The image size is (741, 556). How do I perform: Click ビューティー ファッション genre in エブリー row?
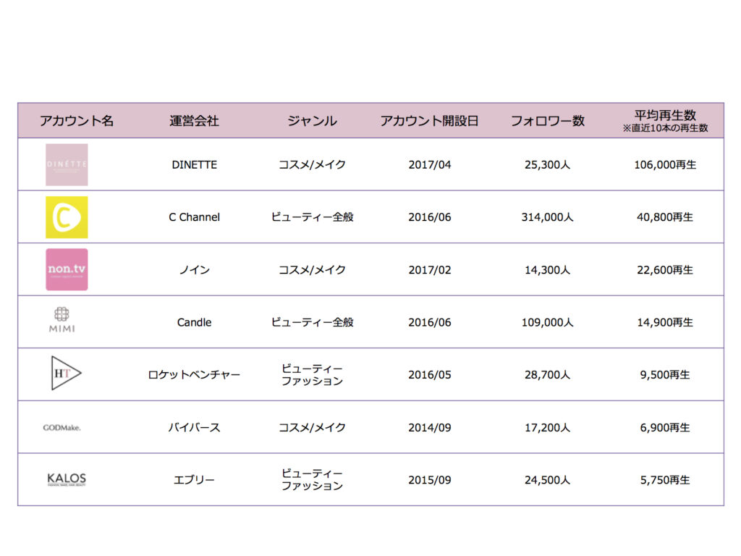tap(312, 479)
